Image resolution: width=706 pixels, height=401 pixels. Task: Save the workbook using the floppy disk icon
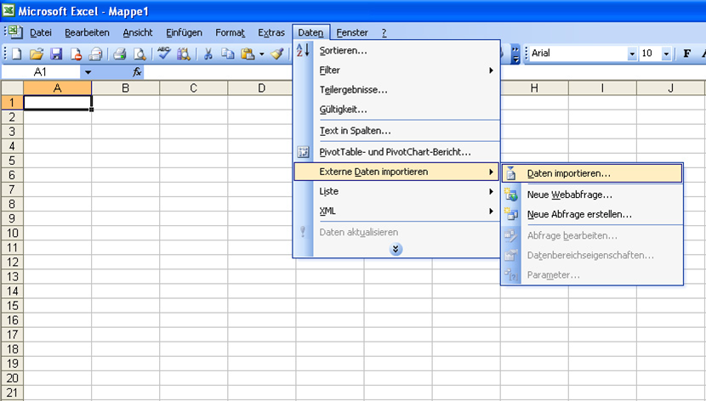[55, 54]
